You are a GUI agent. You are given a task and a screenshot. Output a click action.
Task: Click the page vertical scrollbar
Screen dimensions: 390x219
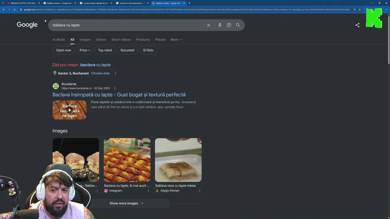pos(388,40)
